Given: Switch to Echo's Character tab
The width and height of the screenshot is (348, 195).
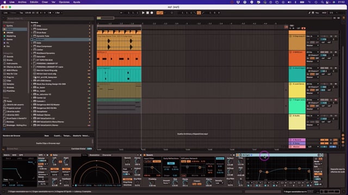Looking at the screenshot, I should pos(107,155).
